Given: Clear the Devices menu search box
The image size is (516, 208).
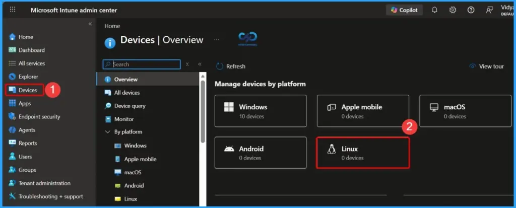Looking at the screenshot, I should click(x=187, y=64).
